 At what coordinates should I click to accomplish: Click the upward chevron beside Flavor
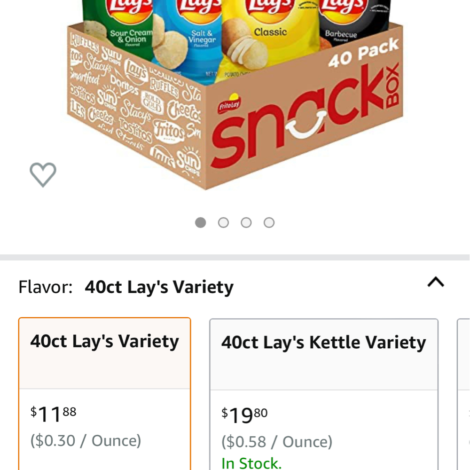(x=435, y=281)
